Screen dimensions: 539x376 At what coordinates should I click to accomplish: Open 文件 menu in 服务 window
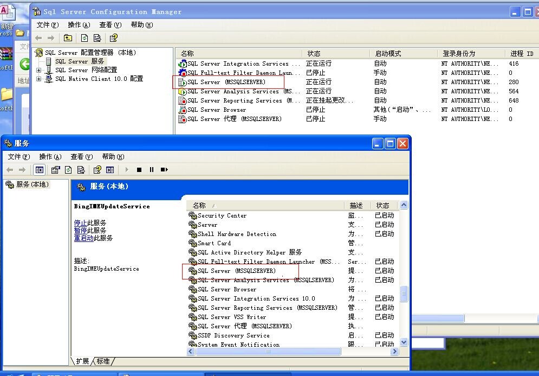point(19,157)
